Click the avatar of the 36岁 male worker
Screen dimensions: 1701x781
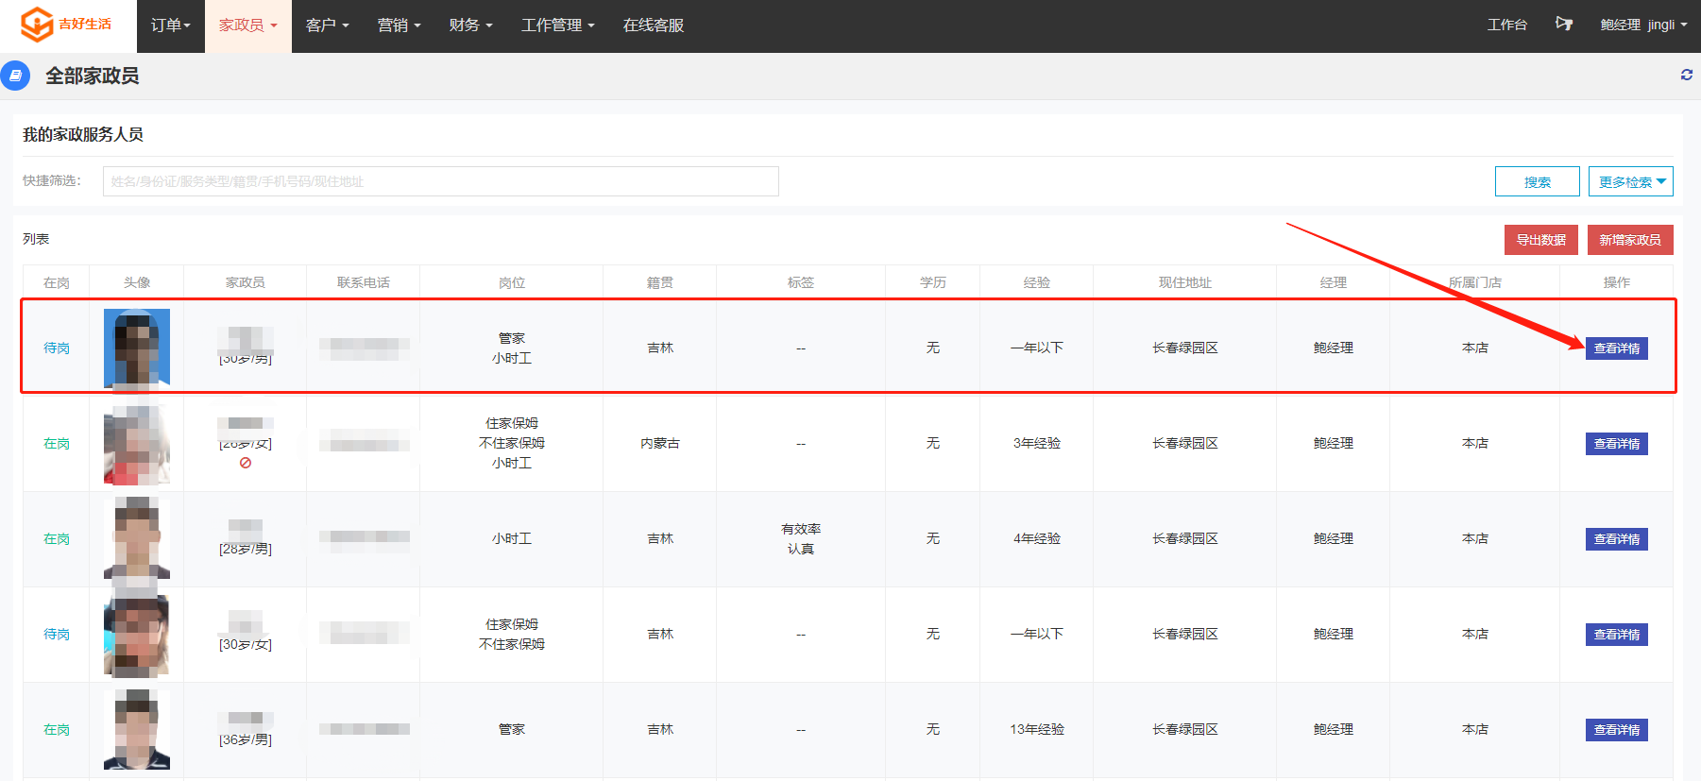[x=137, y=729]
